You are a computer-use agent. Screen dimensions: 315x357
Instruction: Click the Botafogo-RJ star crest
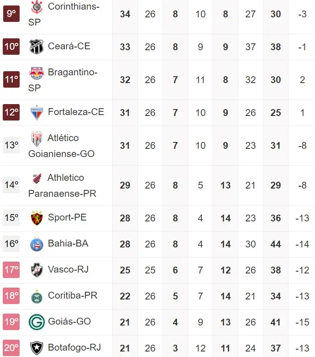click(36, 348)
